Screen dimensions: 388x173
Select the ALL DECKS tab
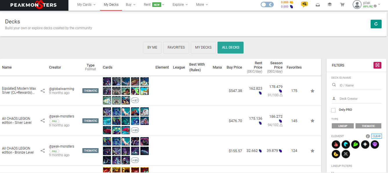[x=231, y=47]
